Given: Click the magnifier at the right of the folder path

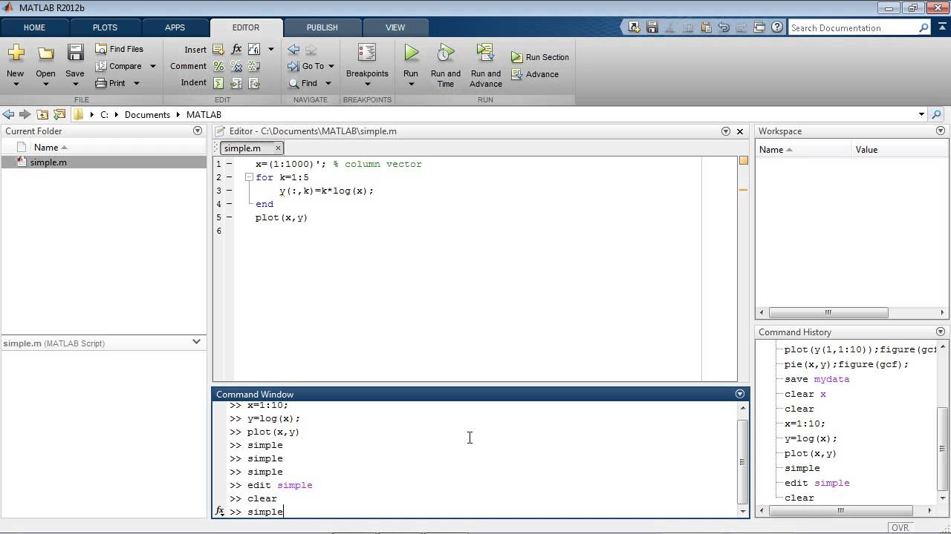Looking at the screenshot, I should pyautogui.click(x=936, y=114).
